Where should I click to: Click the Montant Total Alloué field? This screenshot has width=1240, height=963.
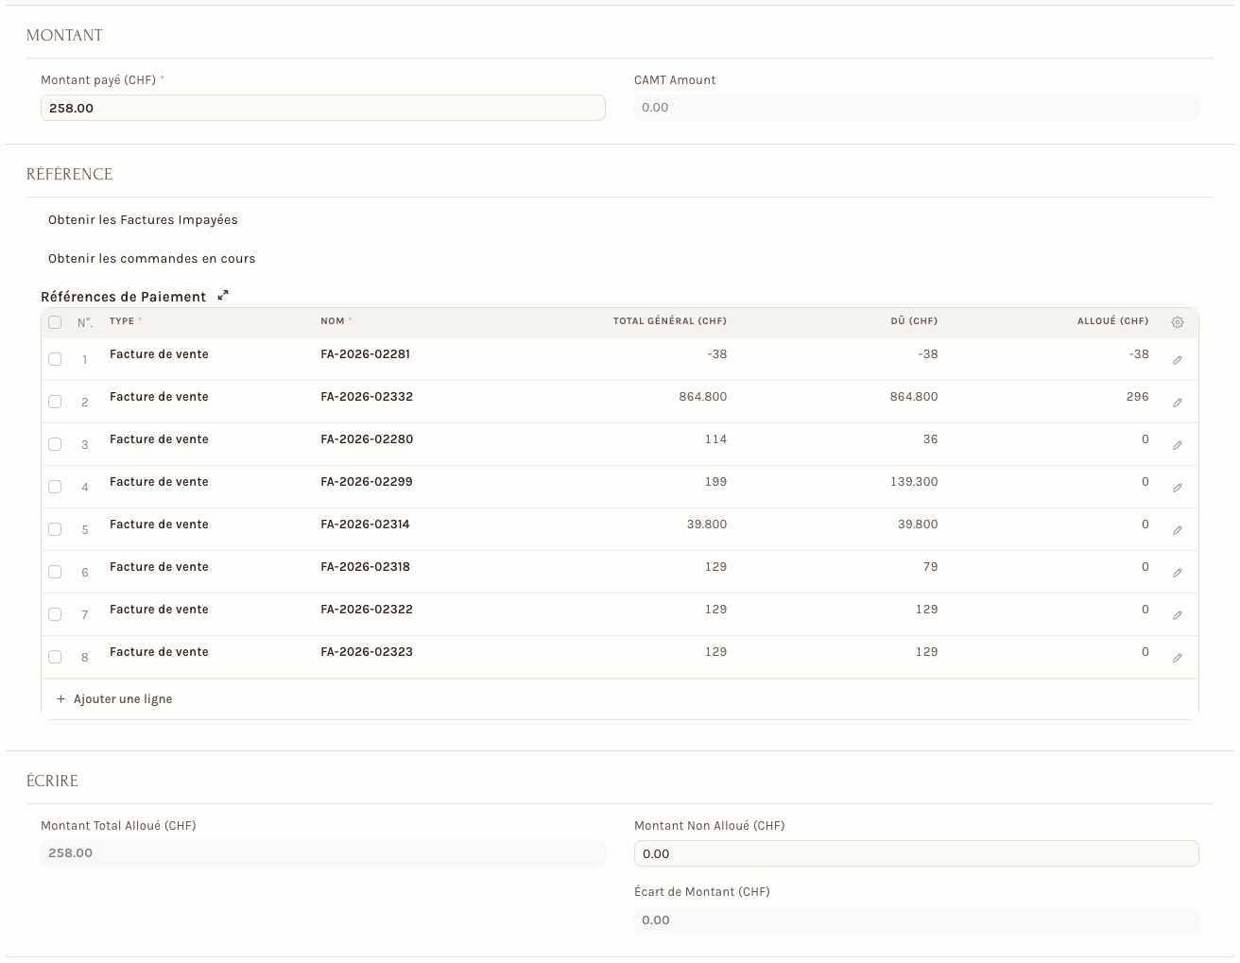[323, 853]
